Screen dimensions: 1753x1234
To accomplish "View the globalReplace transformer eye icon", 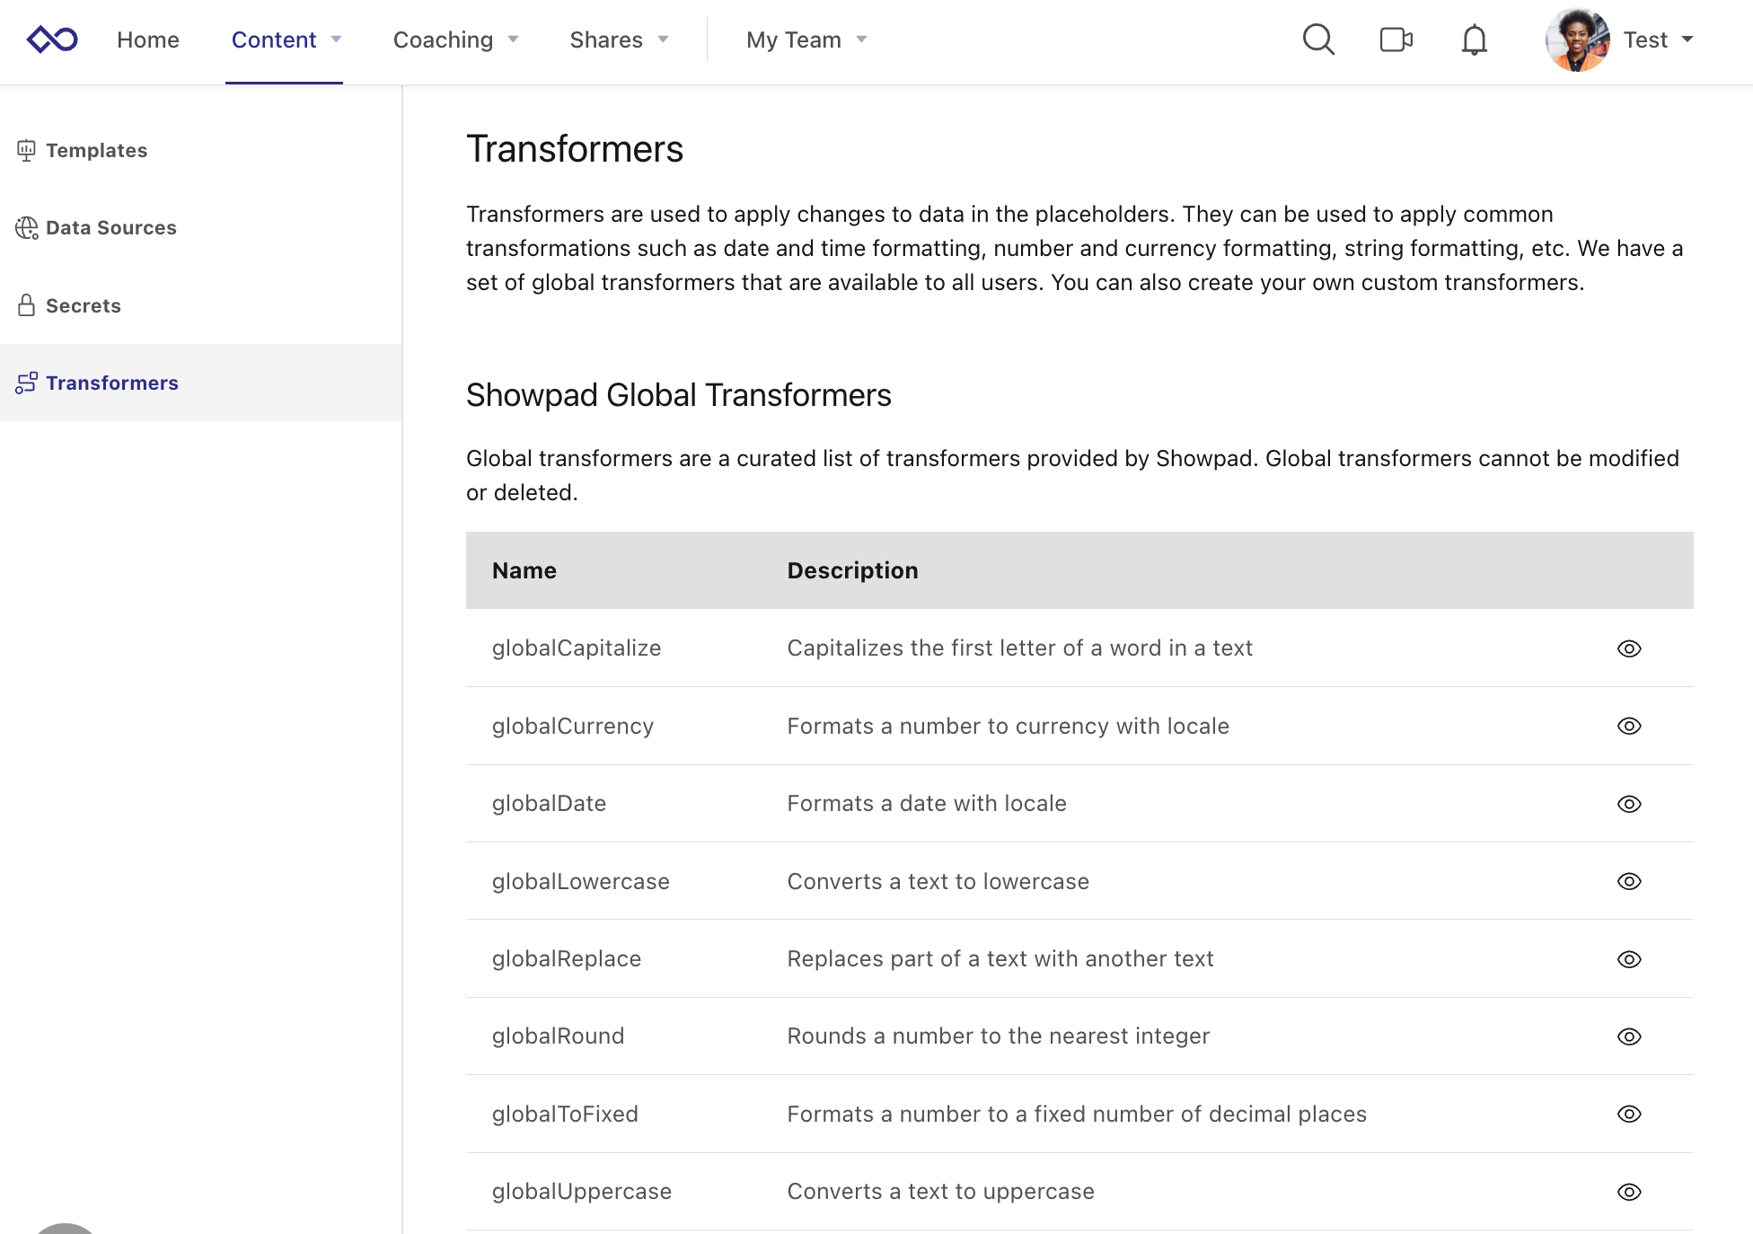I will click(x=1629, y=959).
